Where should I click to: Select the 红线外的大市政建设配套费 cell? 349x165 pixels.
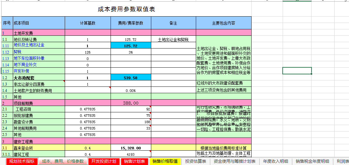(x=224, y=84)
